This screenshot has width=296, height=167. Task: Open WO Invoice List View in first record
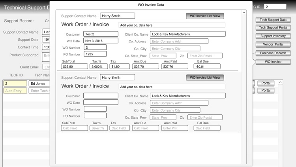[x=205, y=16]
